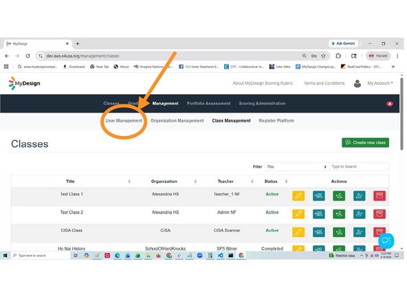407x305 pixels.
Task: Open Task View on the taskbar
Action: coord(76,256)
